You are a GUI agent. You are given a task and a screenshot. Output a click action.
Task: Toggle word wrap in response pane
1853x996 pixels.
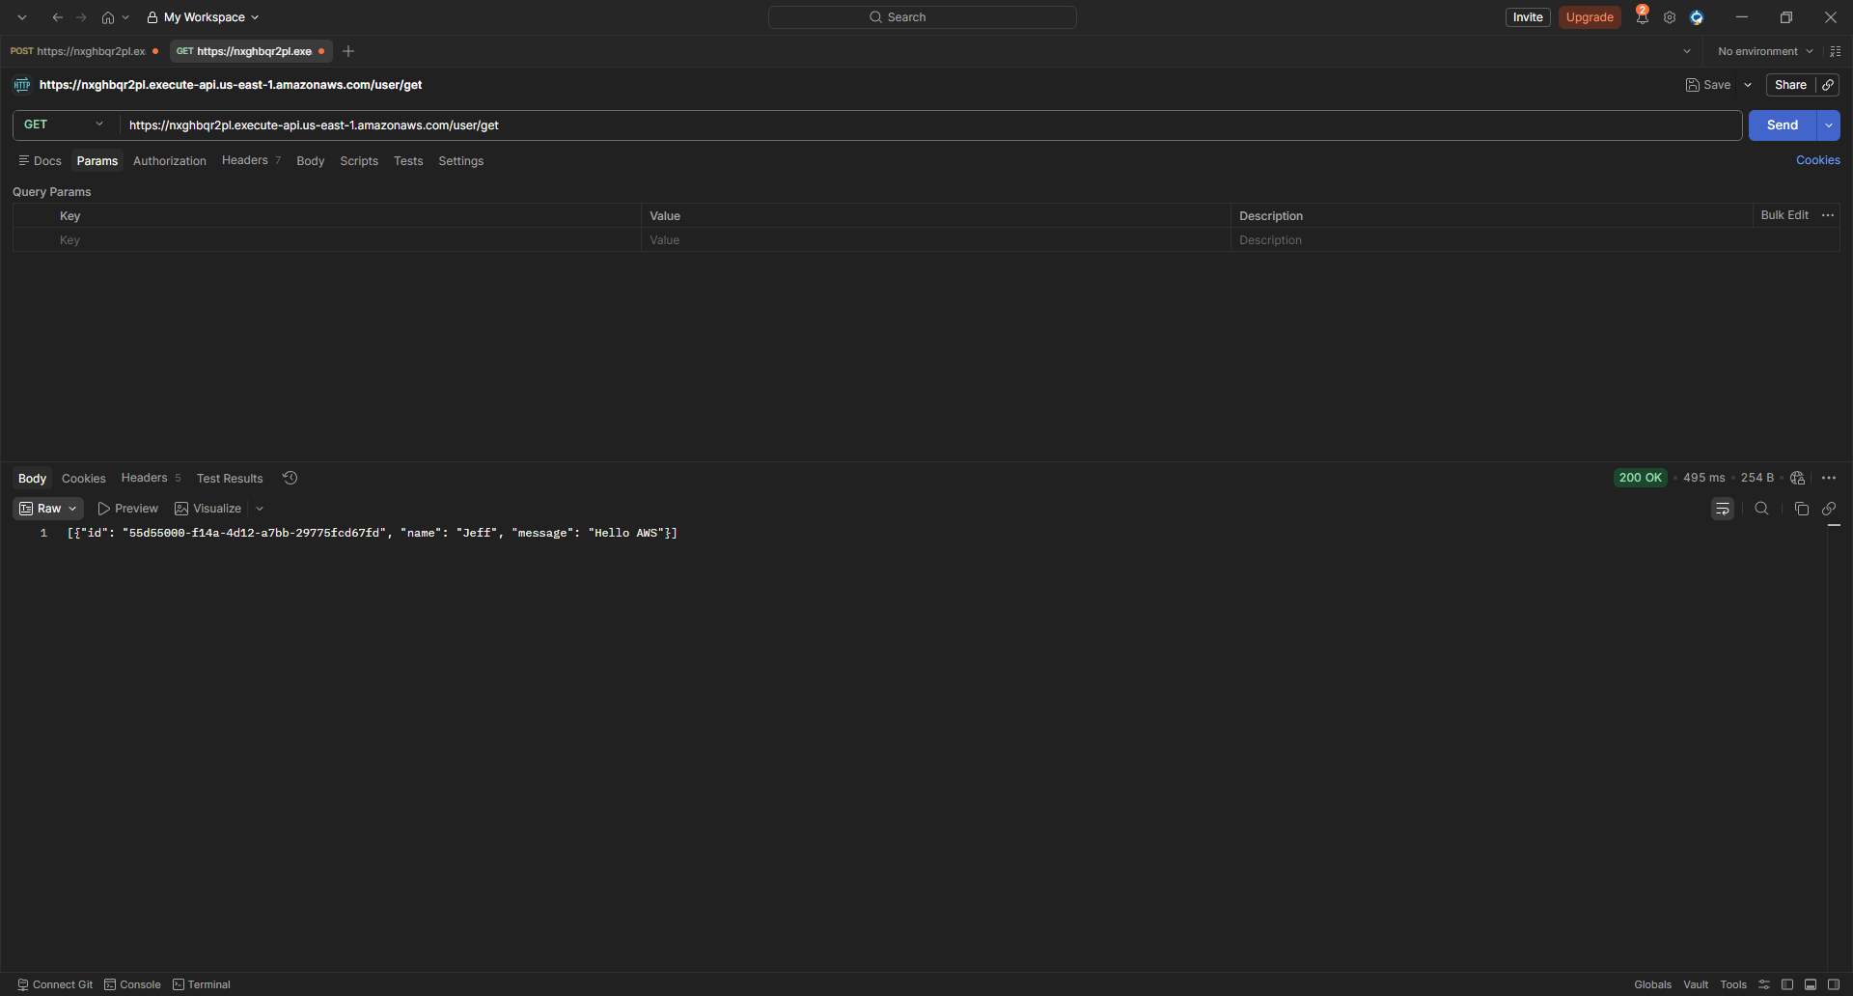(x=1723, y=509)
